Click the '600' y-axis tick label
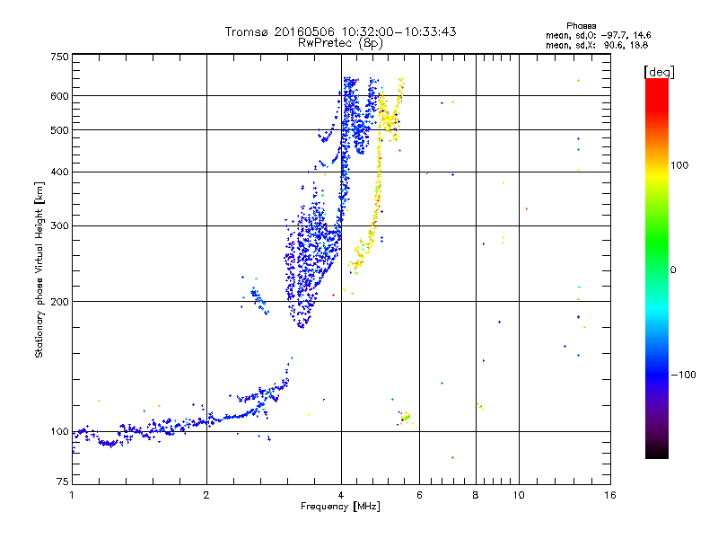Image resolution: width=718 pixels, height=539 pixels. (x=59, y=96)
